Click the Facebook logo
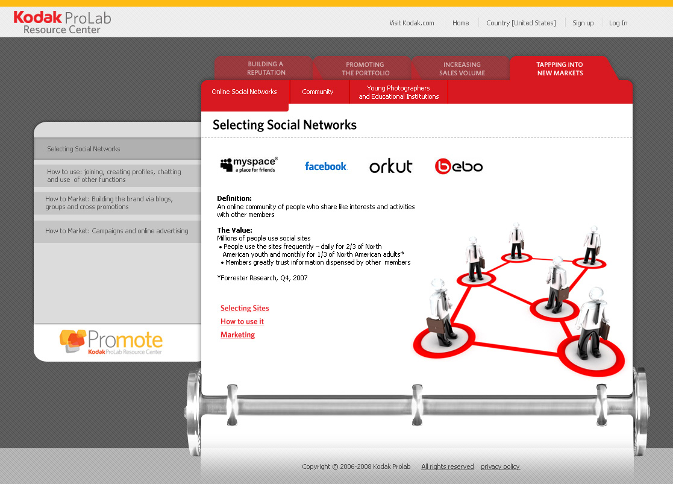673x484 pixels. pyautogui.click(x=326, y=166)
